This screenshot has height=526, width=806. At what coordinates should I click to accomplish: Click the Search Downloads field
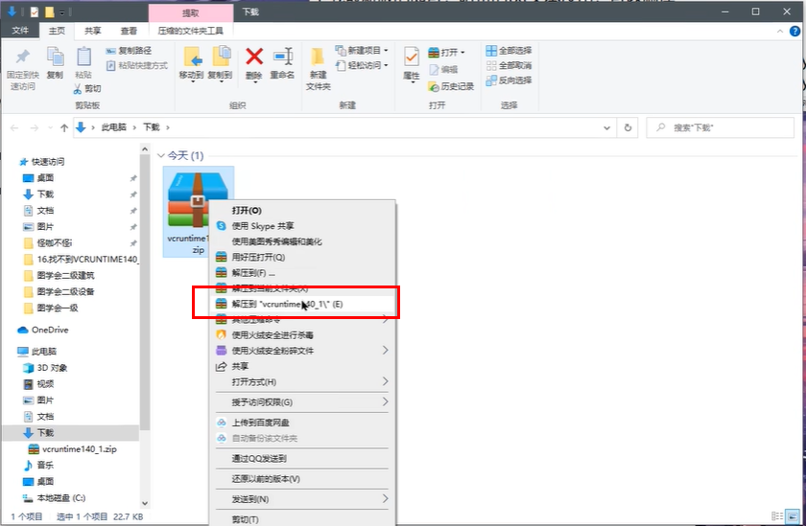pyautogui.click(x=720, y=127)
